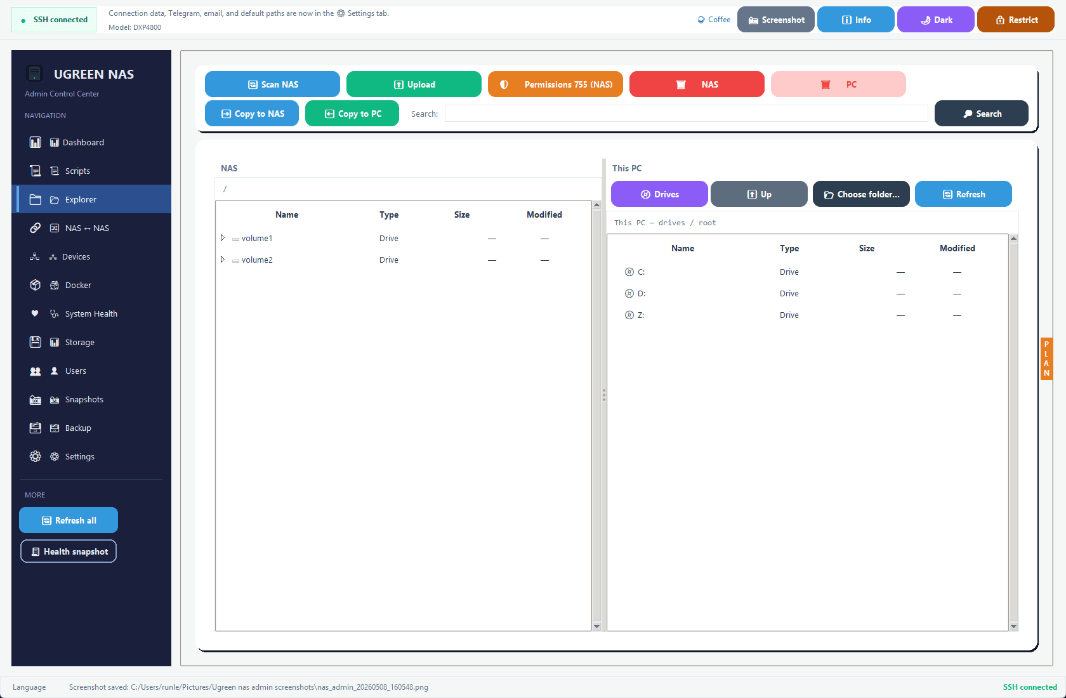Click the NAS path field
1066x698 pixels.
pyautogui.click(x=407, y=189)
